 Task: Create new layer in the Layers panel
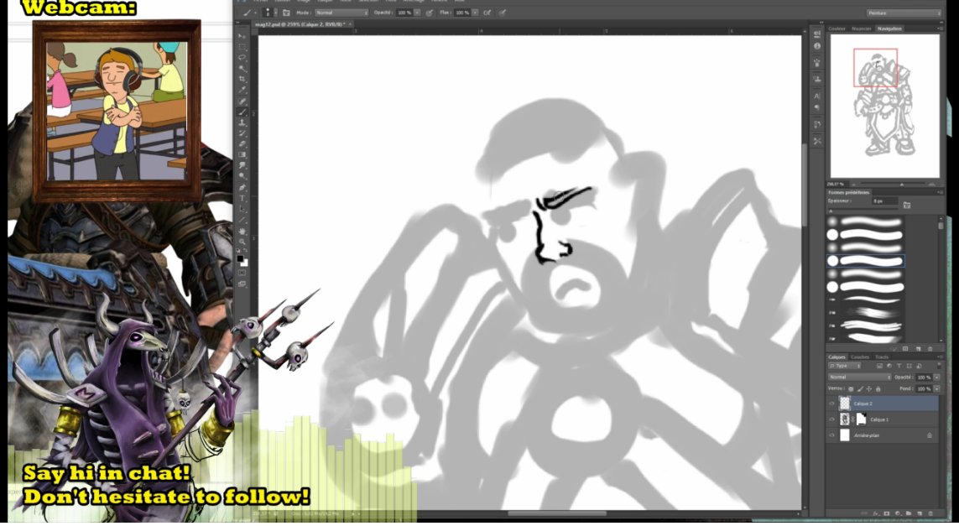(920, 513)
